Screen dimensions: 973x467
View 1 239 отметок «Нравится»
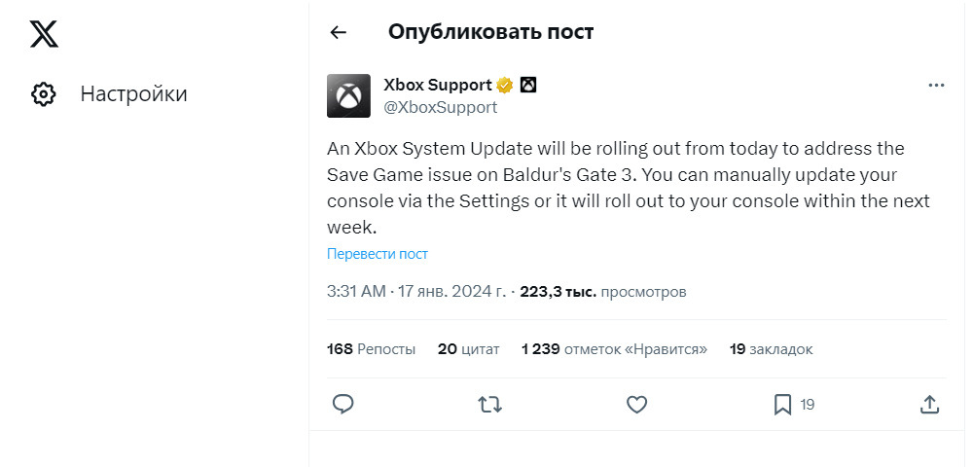(614, 348)
